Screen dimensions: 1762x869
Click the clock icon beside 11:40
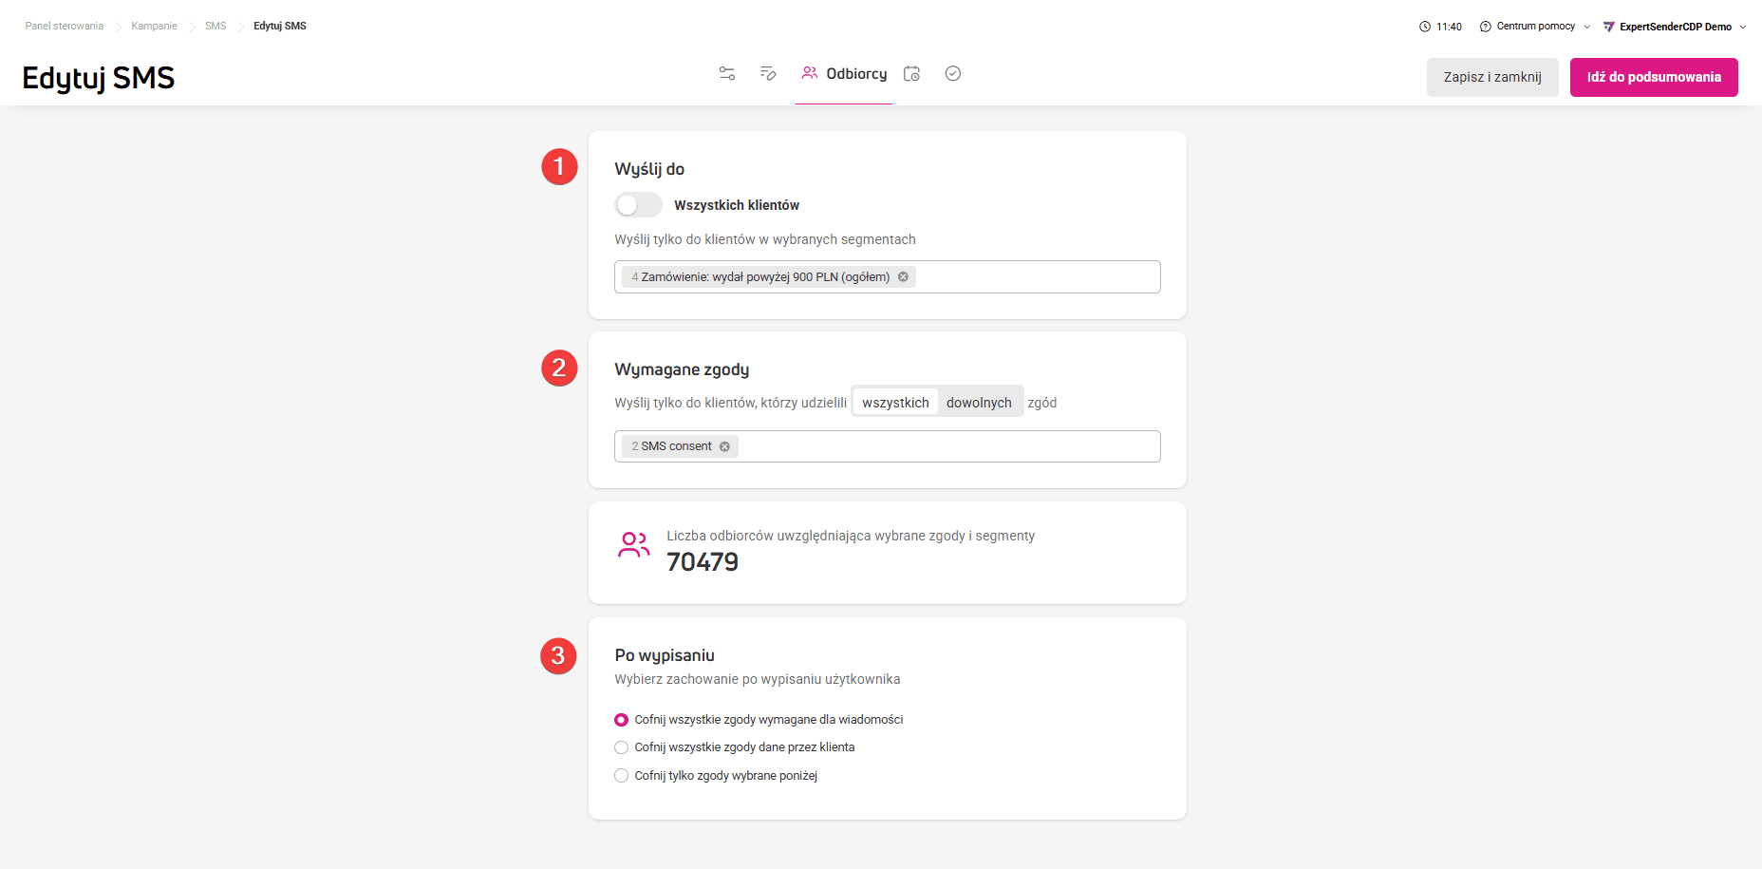pos(1424,27)
